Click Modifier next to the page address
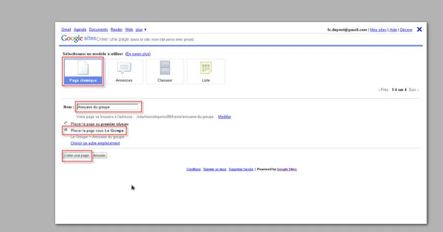Screen dimensions: 443x232 pyautogui.click(x=225, y=117)
